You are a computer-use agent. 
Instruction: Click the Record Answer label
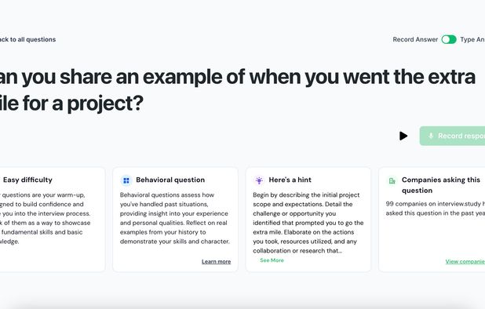click(415, 39)
